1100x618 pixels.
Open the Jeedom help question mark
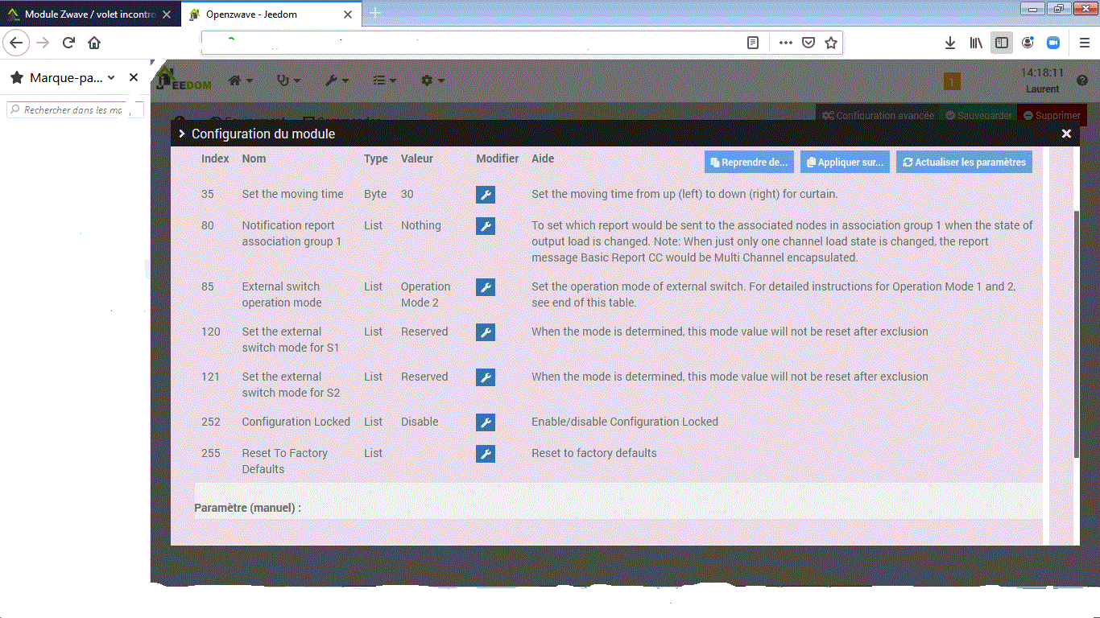point(1081,80)
